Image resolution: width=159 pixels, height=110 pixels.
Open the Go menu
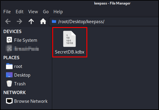click(46, 12)
